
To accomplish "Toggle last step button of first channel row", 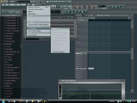I will pos(73,22).
